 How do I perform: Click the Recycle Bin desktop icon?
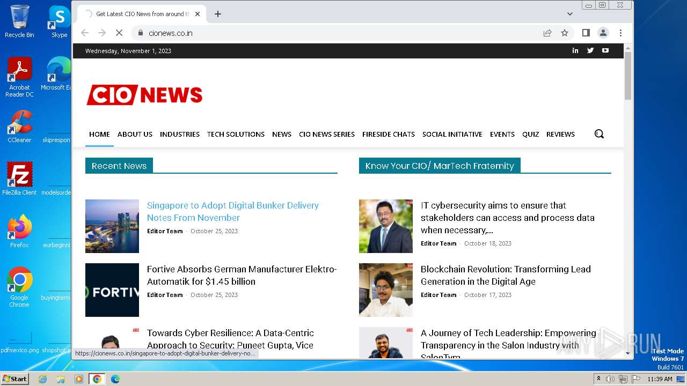(19, 21)
